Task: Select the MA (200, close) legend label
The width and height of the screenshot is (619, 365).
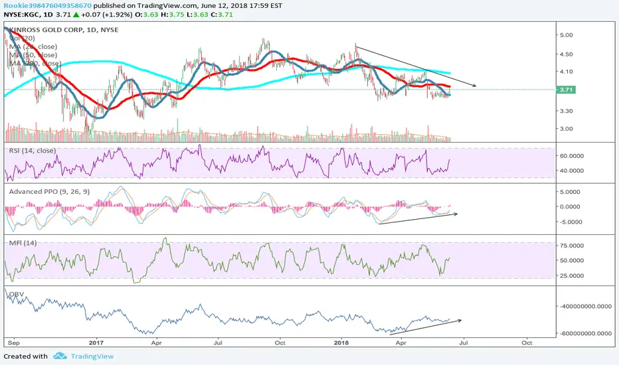Action: point(35,63)
